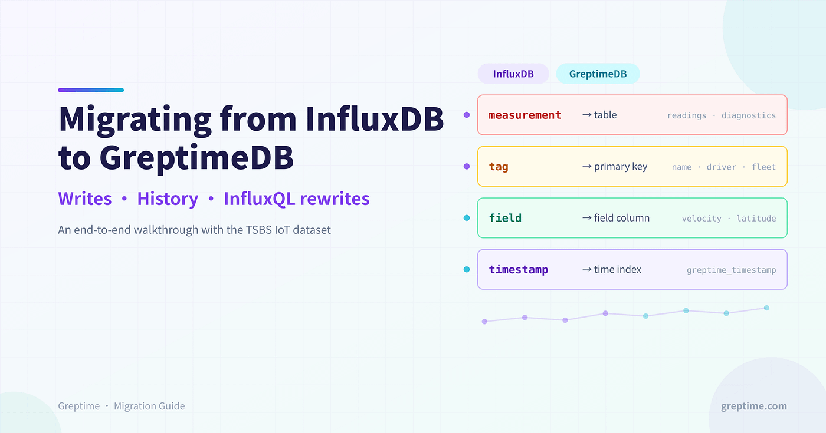Select the measurement mapping card
The height and width of the screenshot is (433, 826).
click(x=632, y=115)
